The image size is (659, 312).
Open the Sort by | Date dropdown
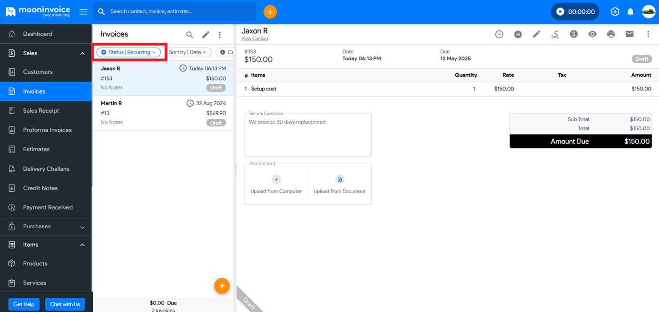pos(189,52)
